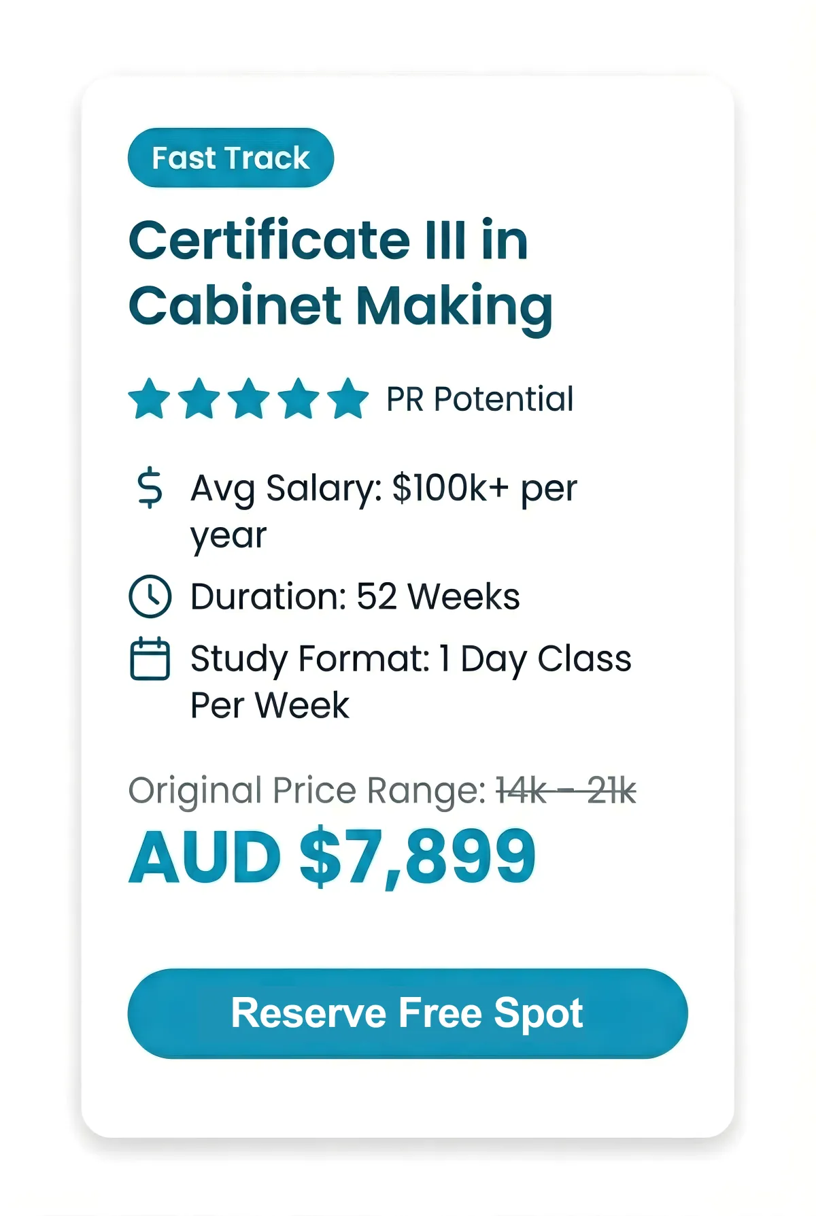The width and height of the screenshot is (816, 1216).
Task: Click the Fast Track badge
Action: click(231, 158)
